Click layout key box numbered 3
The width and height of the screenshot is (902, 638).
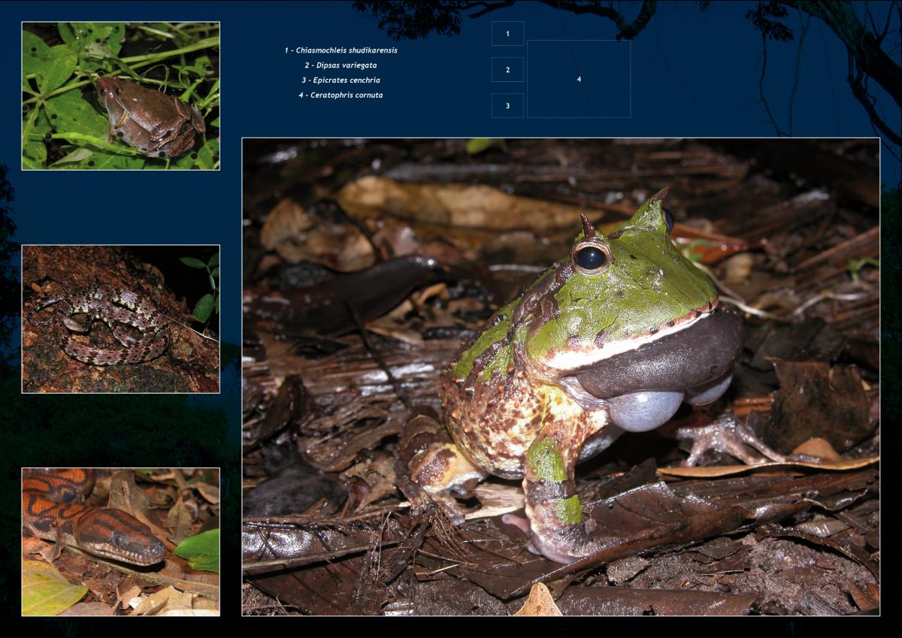[508, 106]
